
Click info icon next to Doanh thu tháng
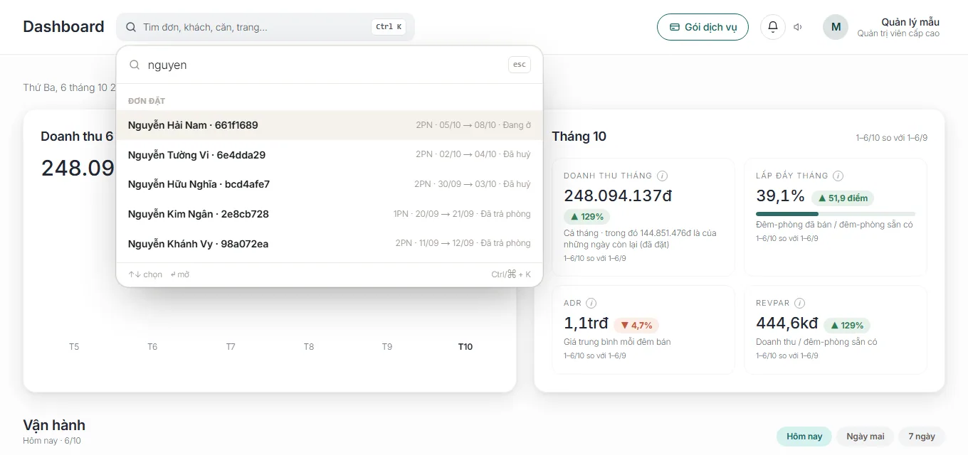coord(662,176)
